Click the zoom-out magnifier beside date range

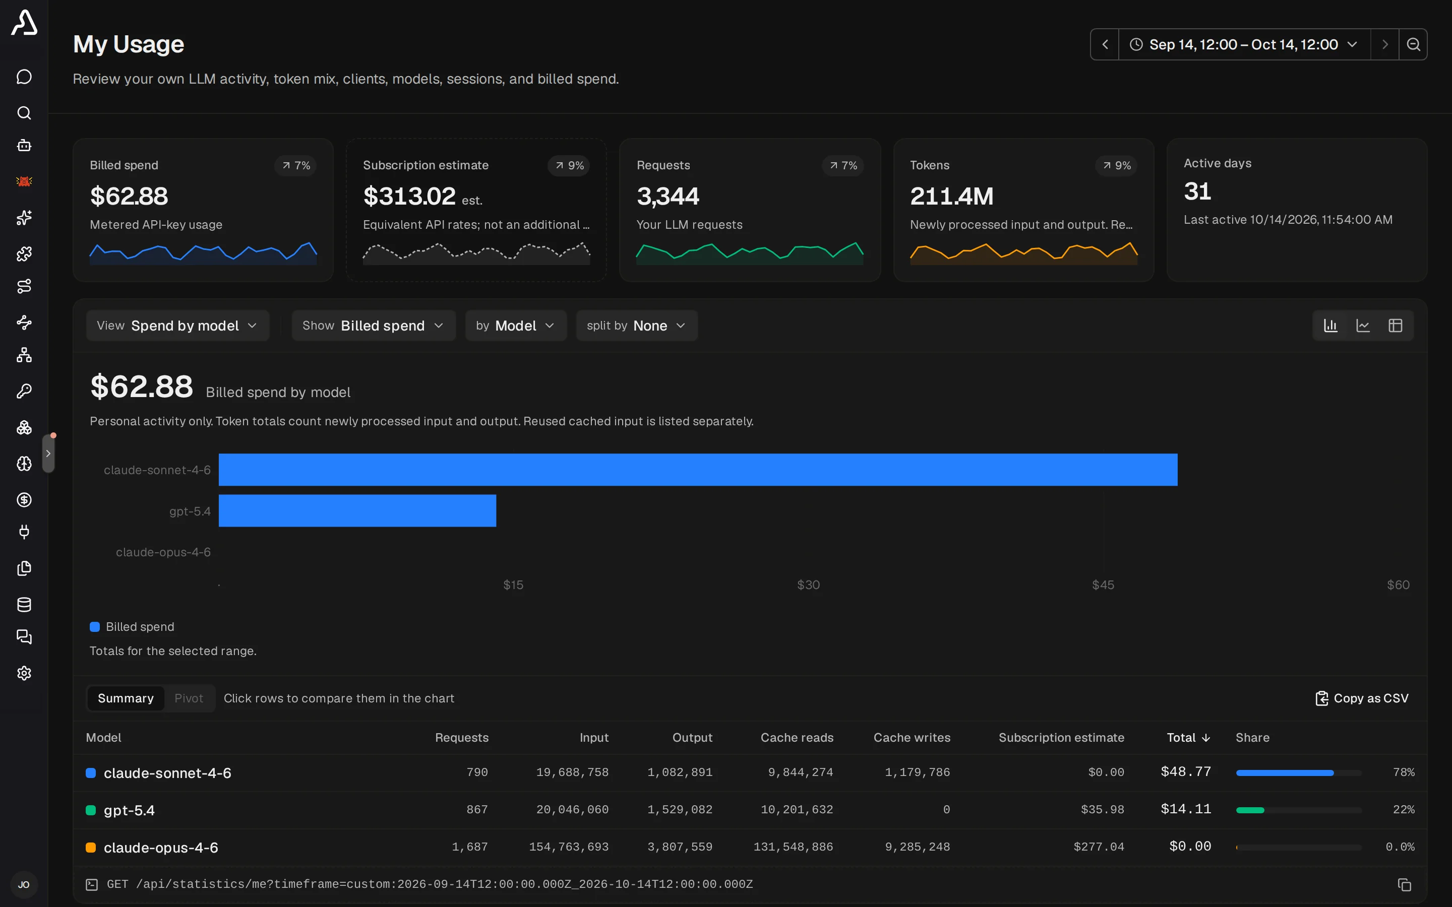click(x=1413, y=44)
